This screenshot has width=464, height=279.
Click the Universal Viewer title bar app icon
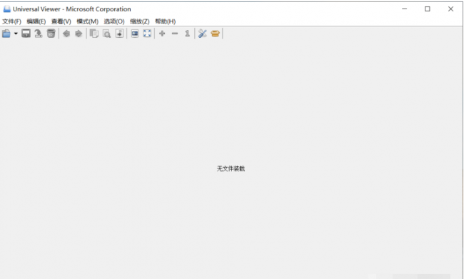(6, 9)
